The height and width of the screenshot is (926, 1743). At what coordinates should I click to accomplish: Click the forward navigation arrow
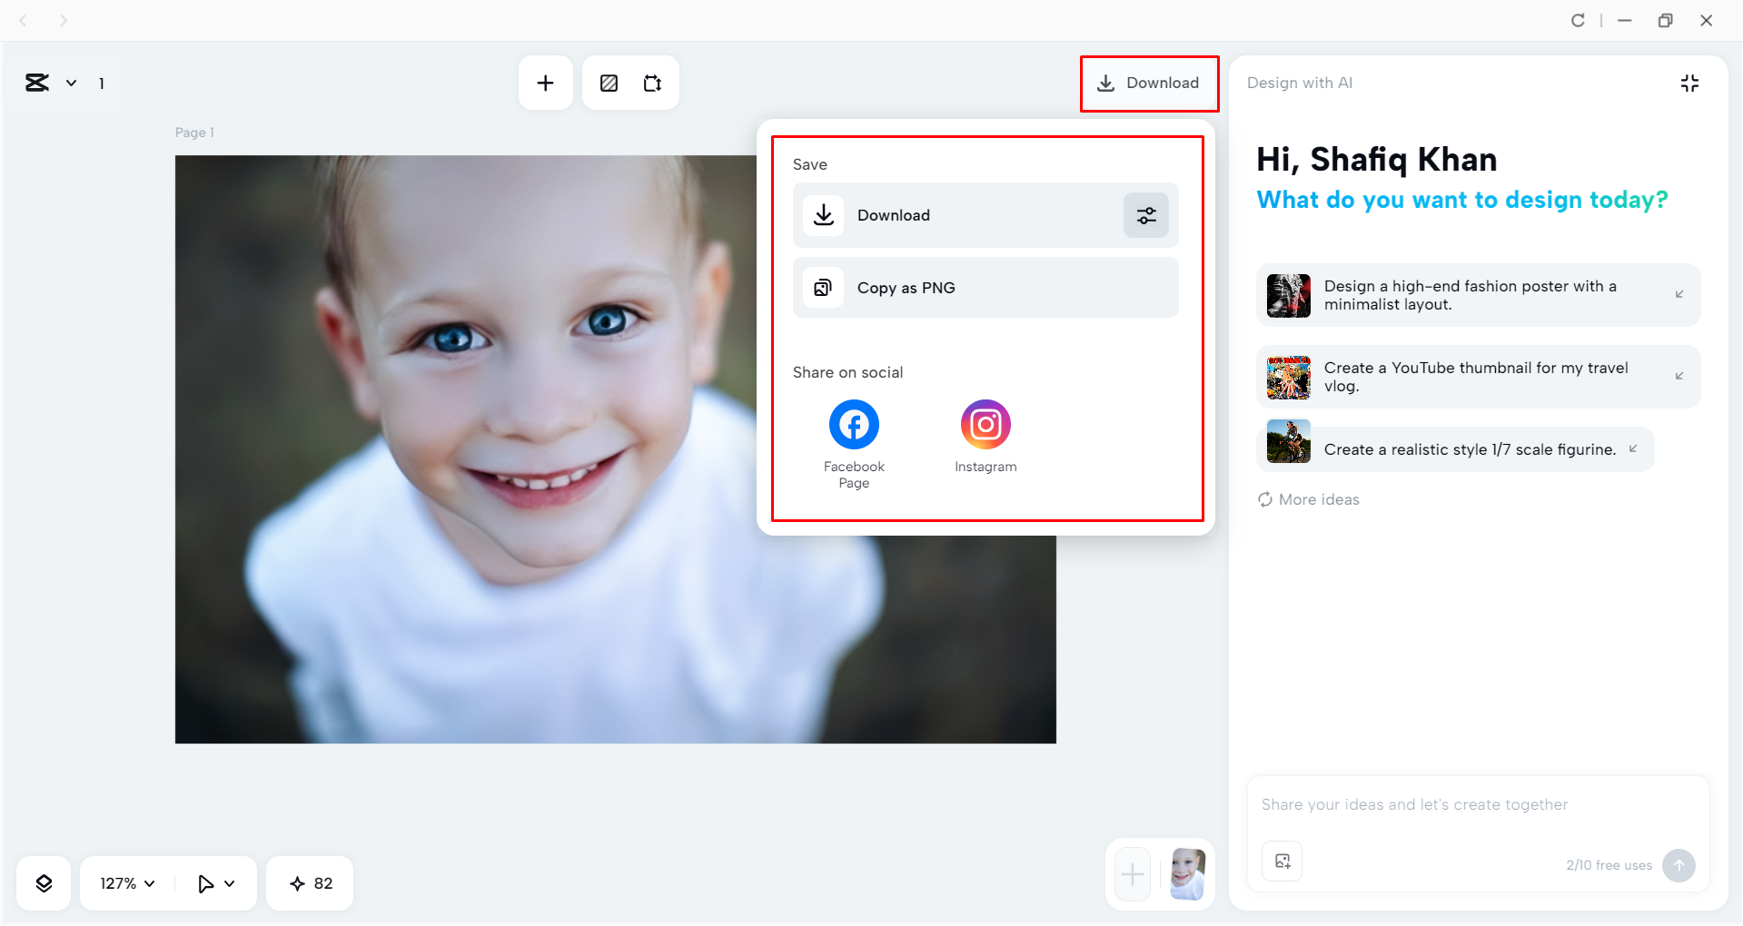[x=64, y=20]
